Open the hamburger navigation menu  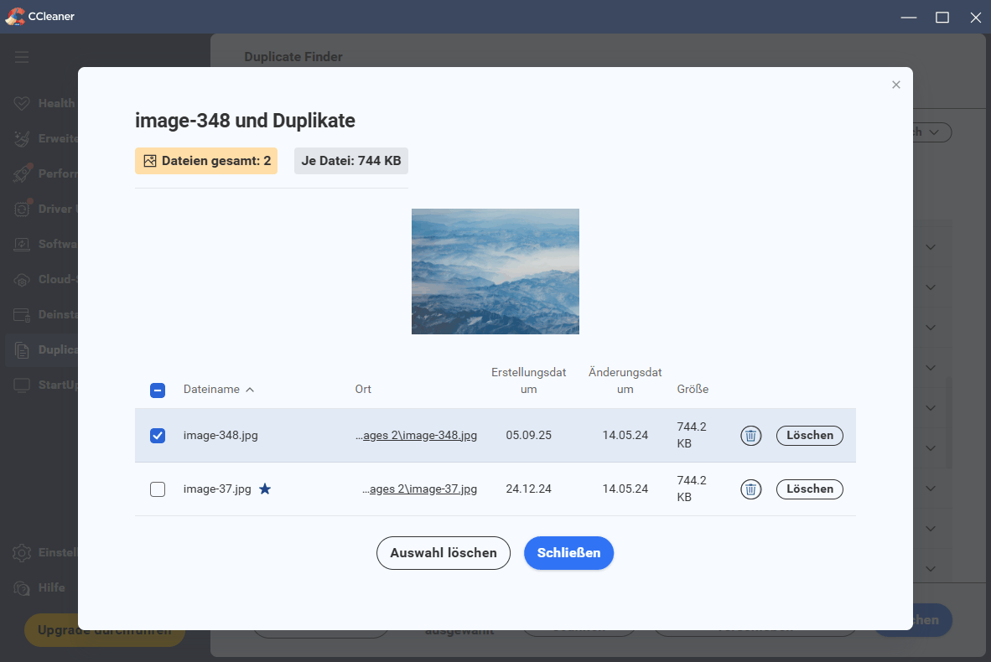coord(22,57)
